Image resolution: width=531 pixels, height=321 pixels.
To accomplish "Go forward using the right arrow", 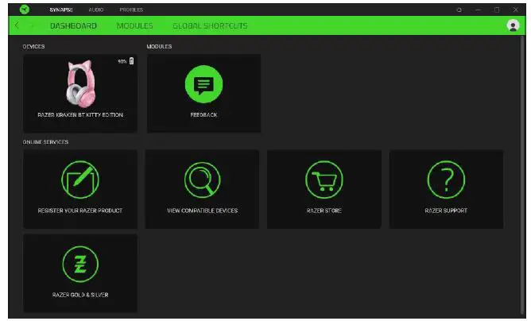I will coord(32,25).
